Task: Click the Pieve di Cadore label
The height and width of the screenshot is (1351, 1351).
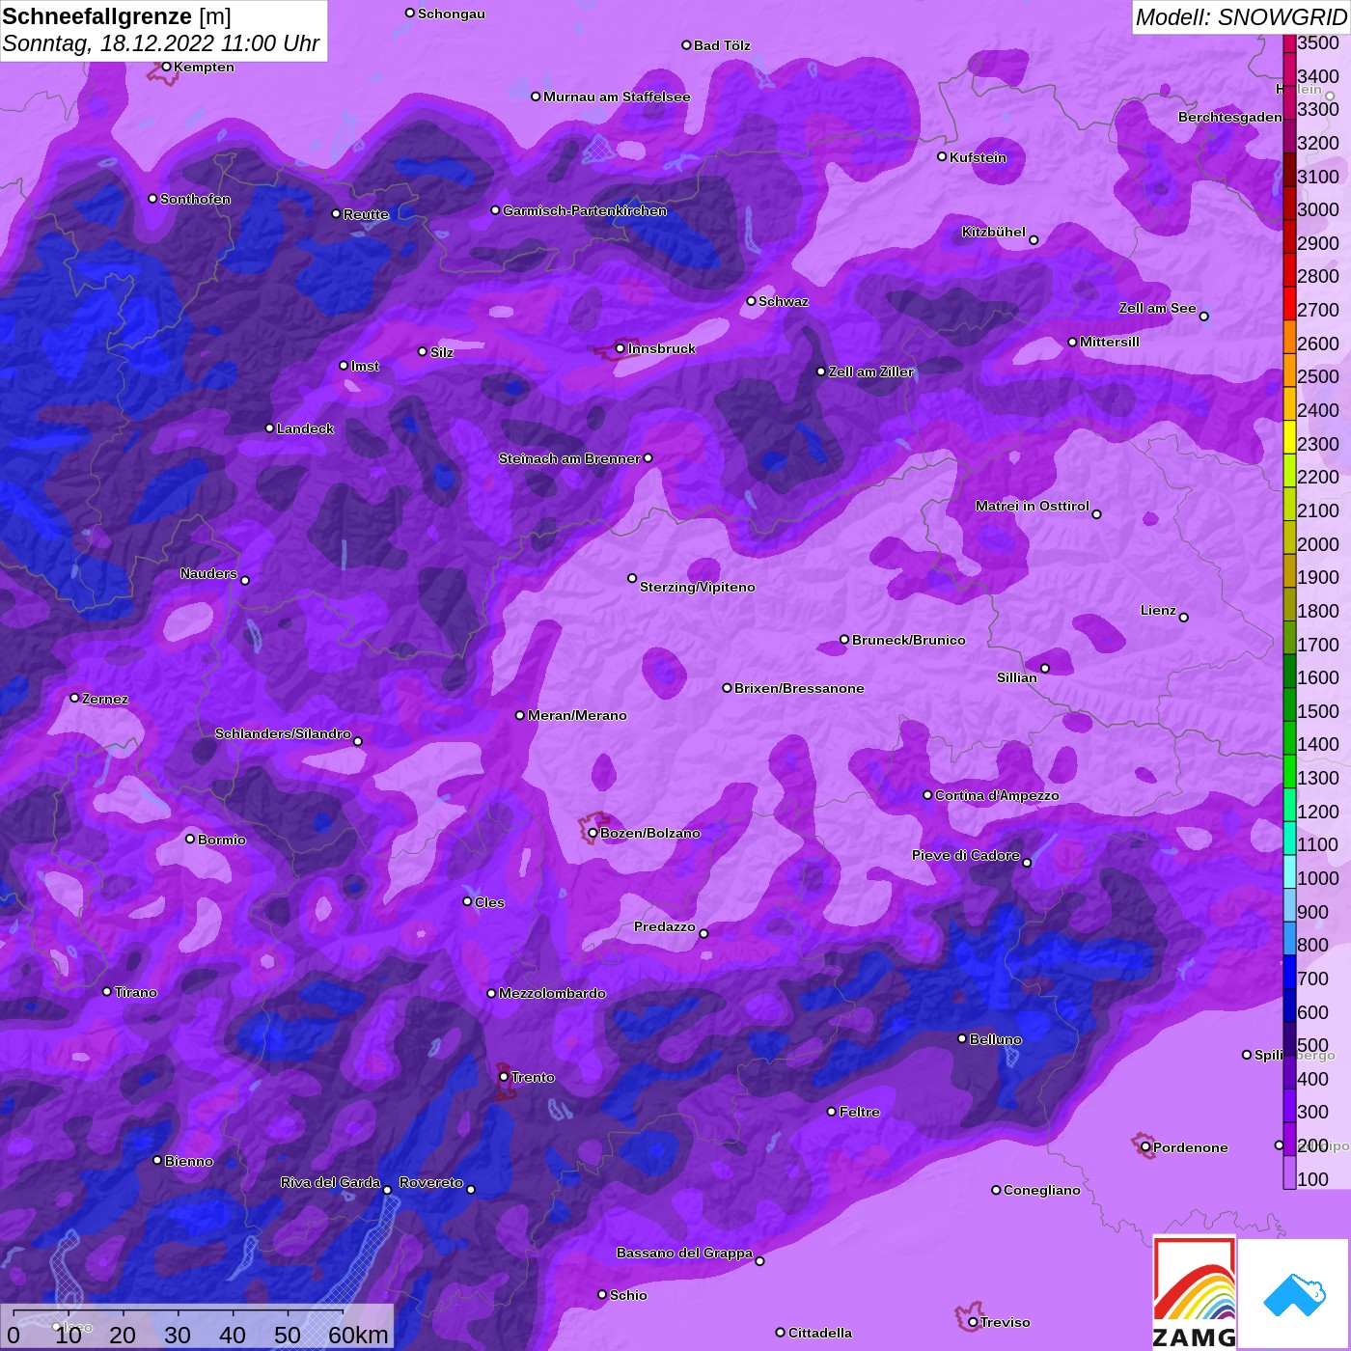Action: [966, 855]
